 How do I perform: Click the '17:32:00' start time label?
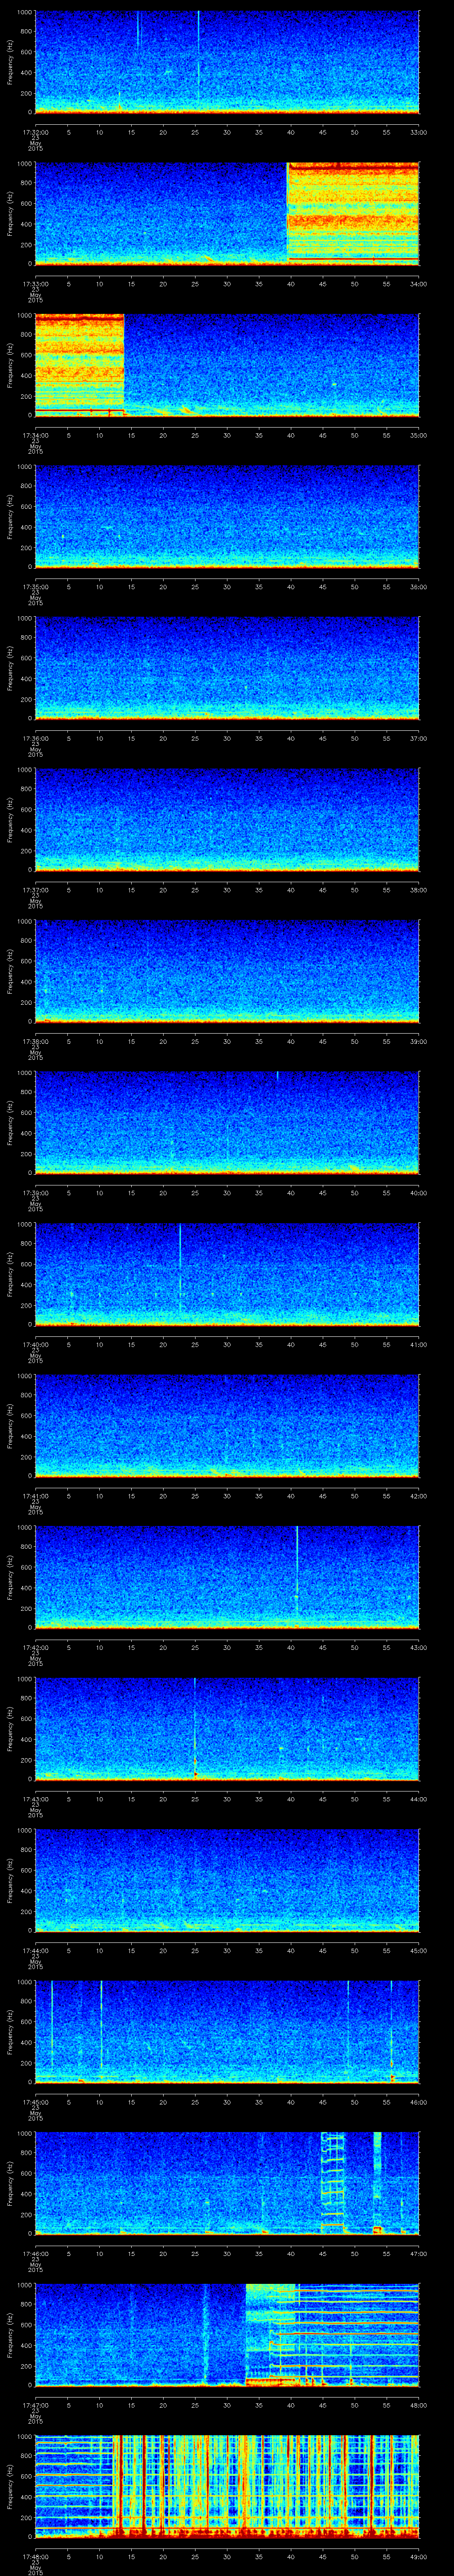[x=35, y=132]
